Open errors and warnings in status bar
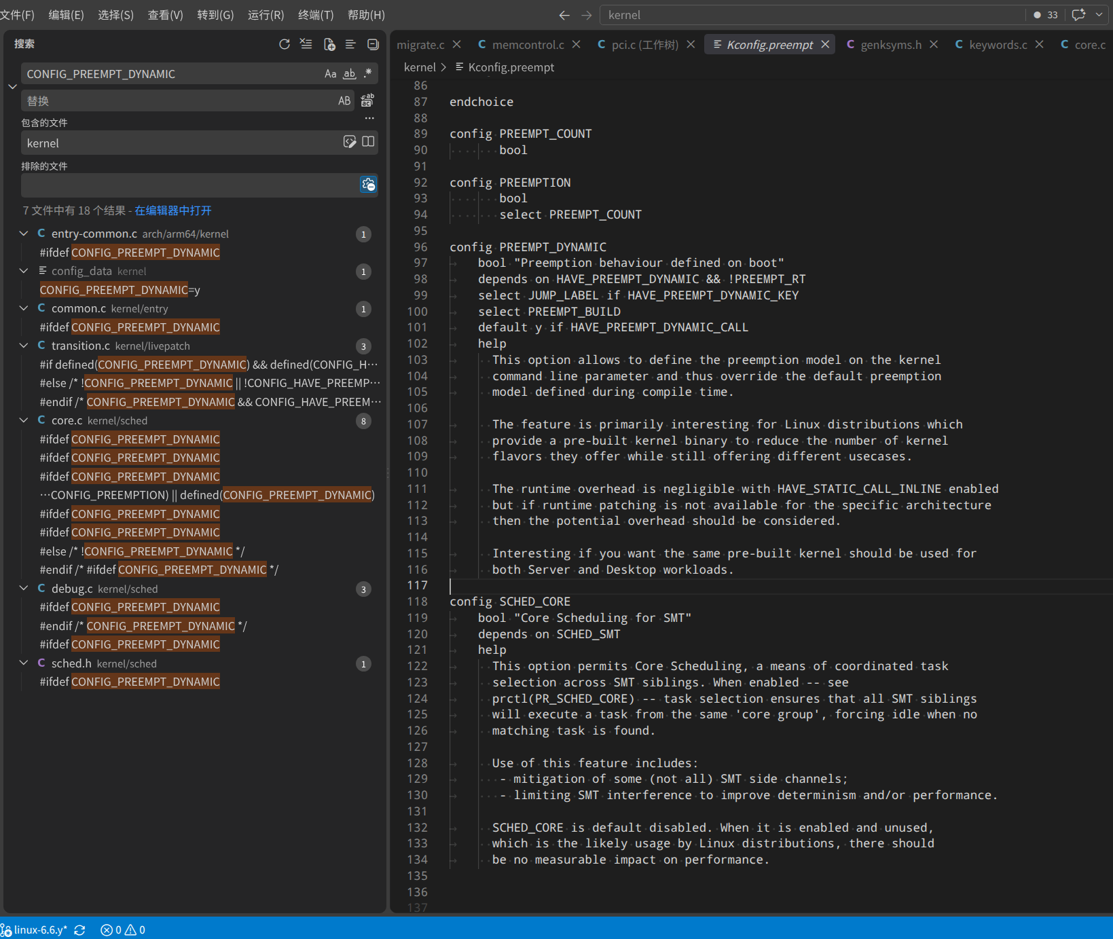Screen dimensions: 1113x939 coord(123,930)
